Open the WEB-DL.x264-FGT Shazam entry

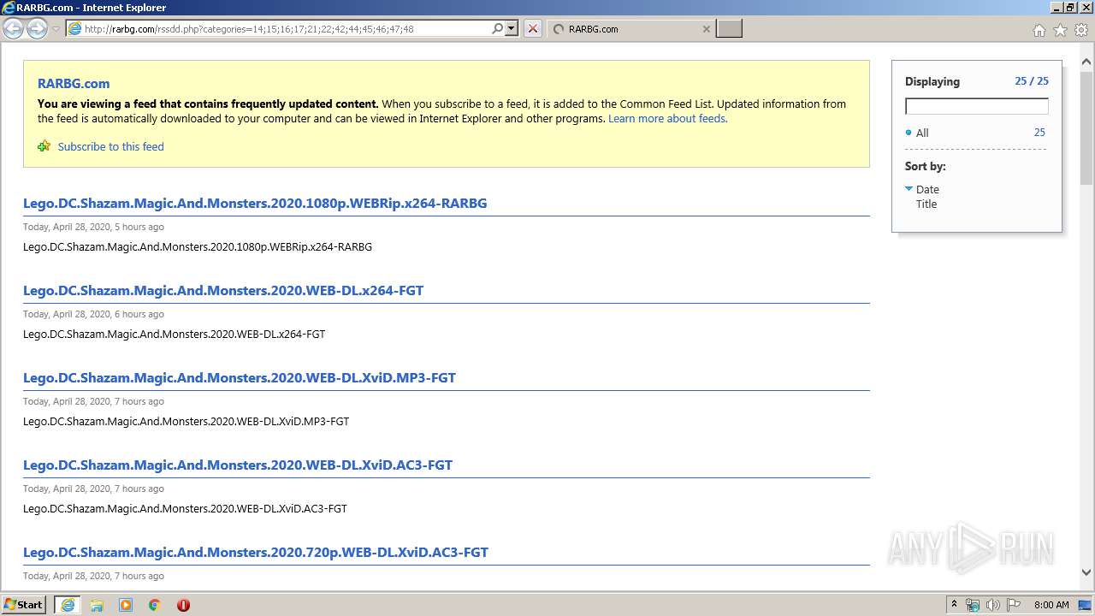tap(223, 291)
